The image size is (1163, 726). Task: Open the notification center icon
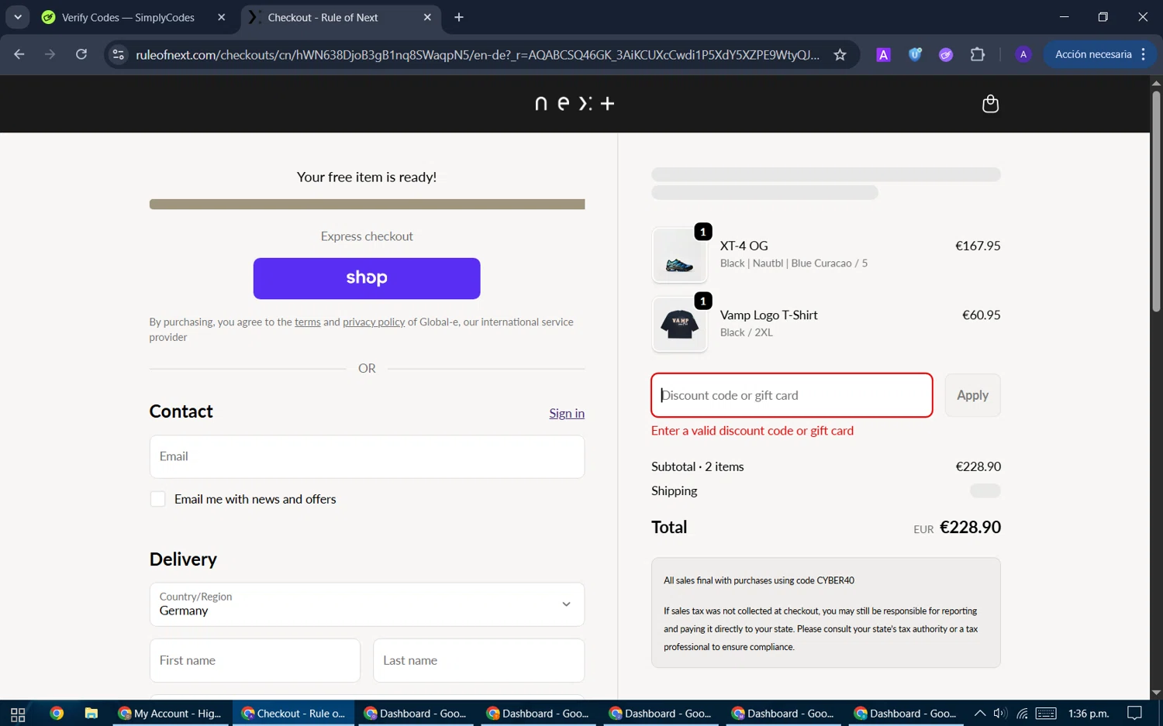(x=1135, y=714)
